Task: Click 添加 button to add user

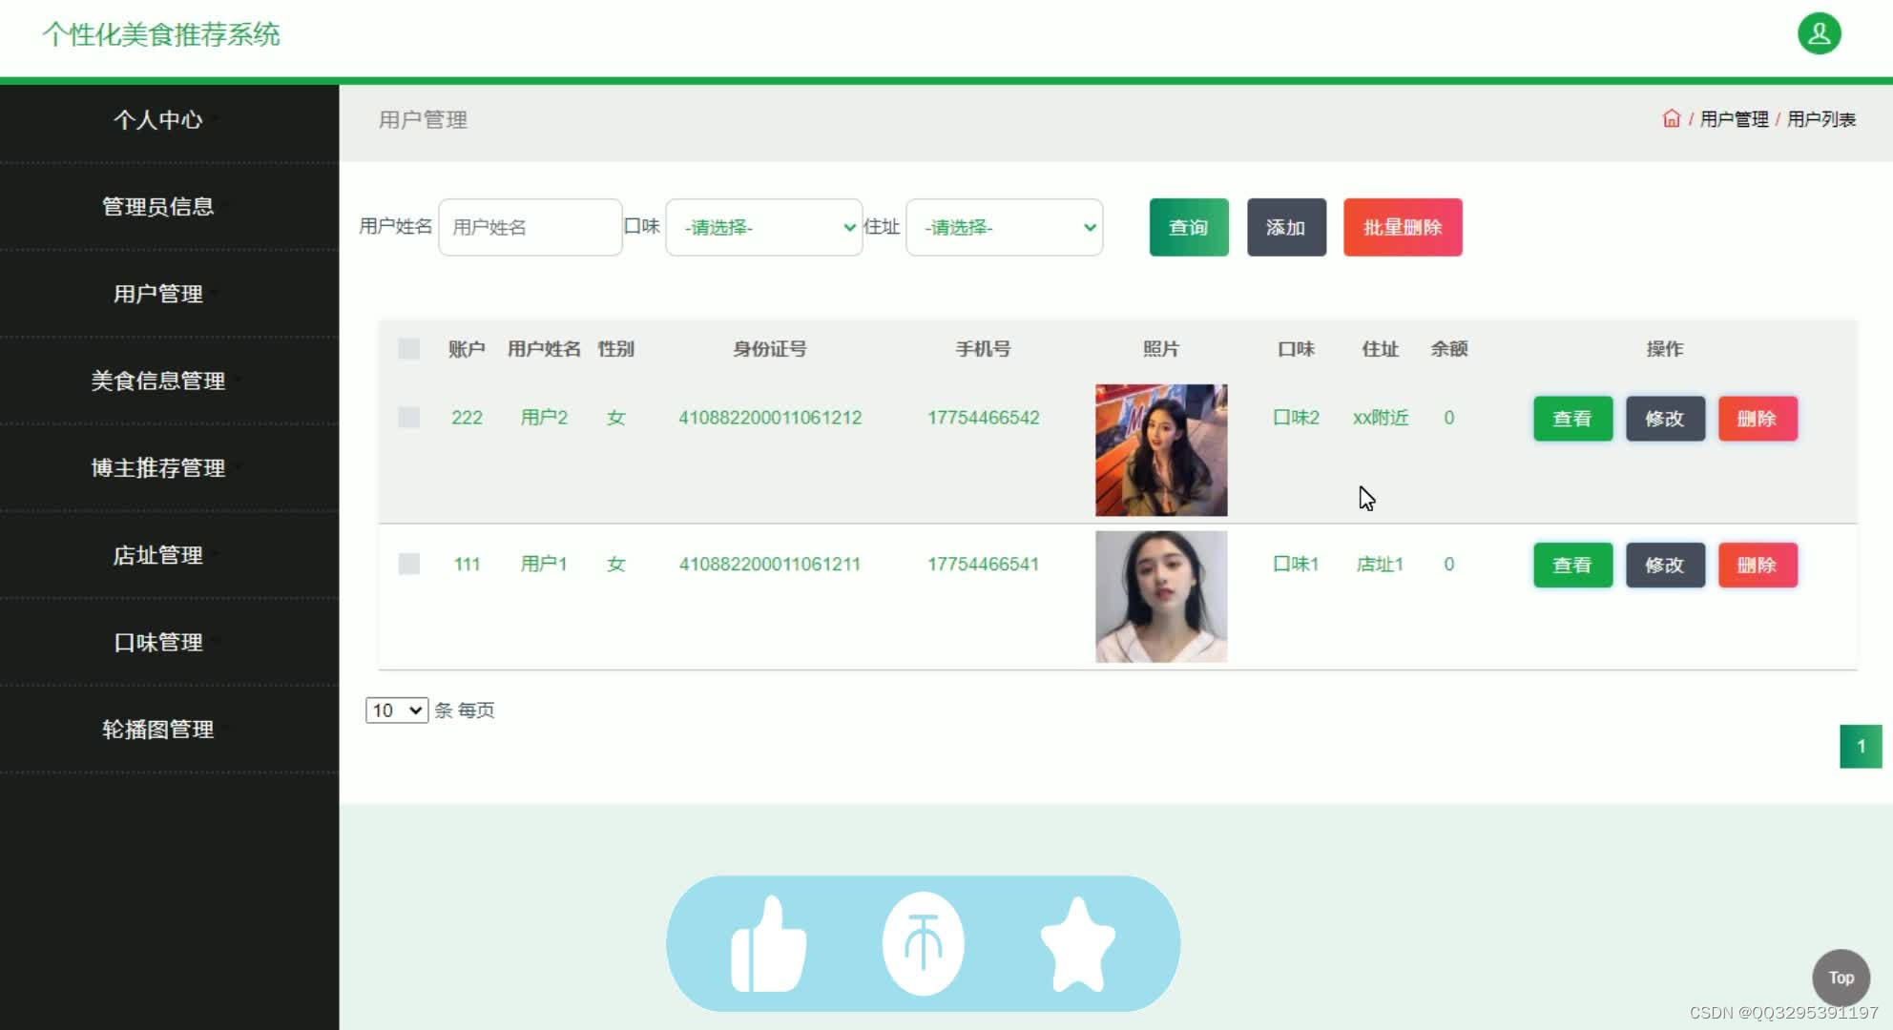Action: coord(1285,227)
